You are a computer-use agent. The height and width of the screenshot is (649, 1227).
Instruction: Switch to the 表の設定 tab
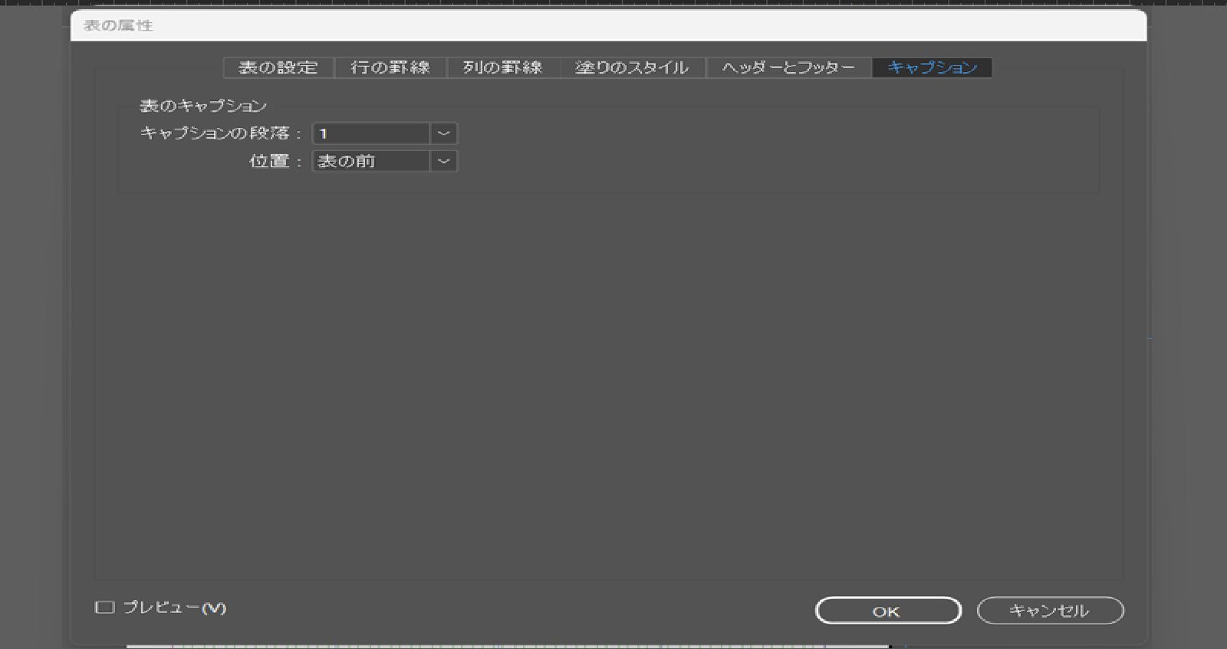coord(278,67)
